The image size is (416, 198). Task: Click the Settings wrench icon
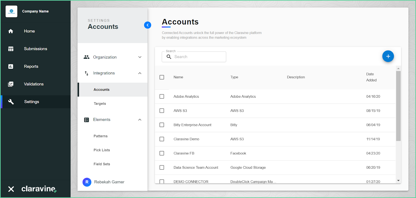pyautogui.click(x=11, y=102)
